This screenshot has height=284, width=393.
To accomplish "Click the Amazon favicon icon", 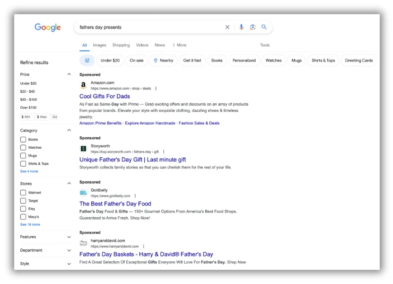I will click(83, 85).
